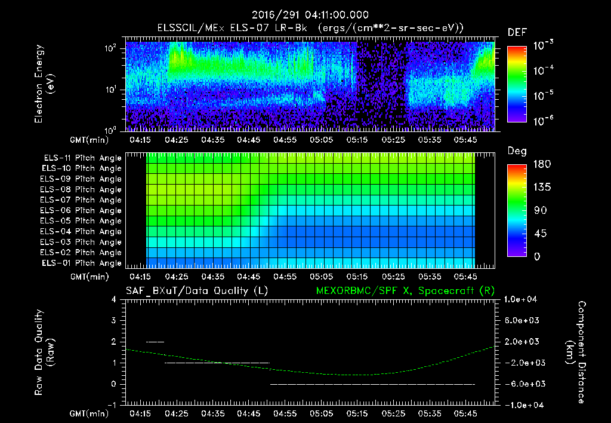Click the ELS-04 Pitch Angle row label
The width and height of the screenshot is (611, 423).
(81, 231)
